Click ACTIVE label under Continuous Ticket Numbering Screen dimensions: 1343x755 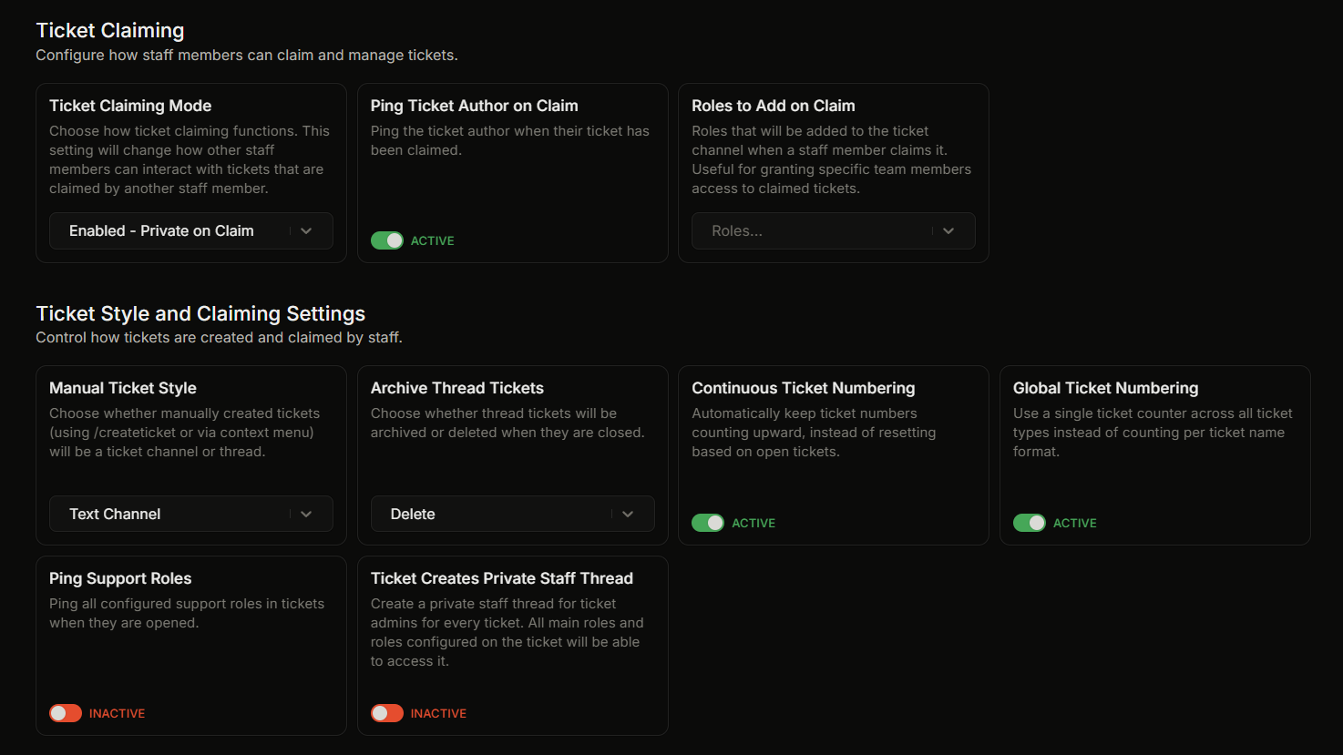754,523
